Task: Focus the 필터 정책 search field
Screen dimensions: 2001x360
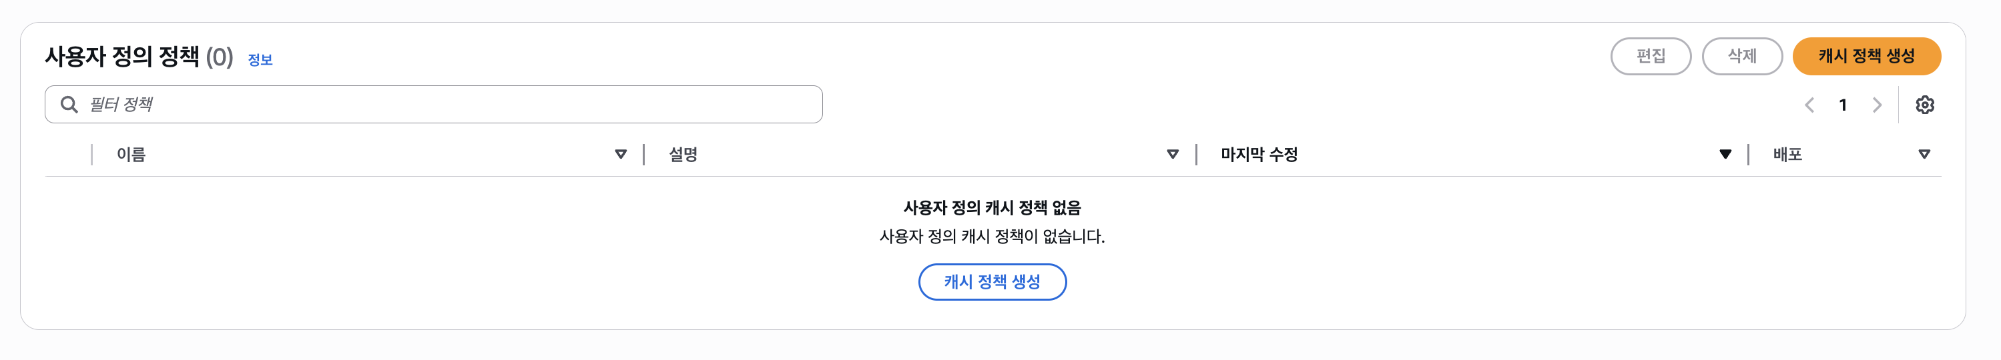Action: click(433, 105)
